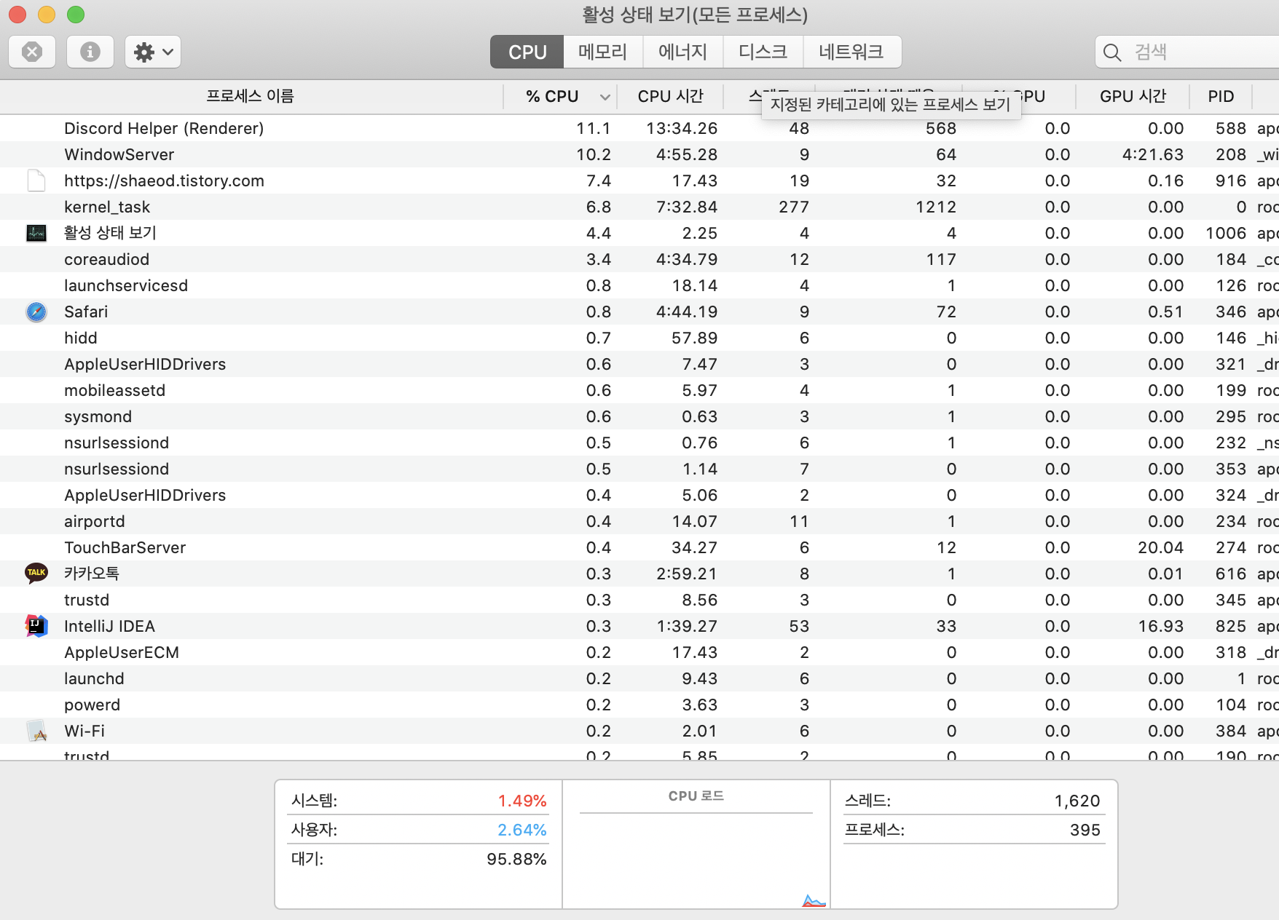Select the Safari process row
1279x920 pixels.
pyautogui.click(x=639, y=312)
